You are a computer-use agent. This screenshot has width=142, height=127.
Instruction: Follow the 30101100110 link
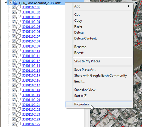(31, 51)
